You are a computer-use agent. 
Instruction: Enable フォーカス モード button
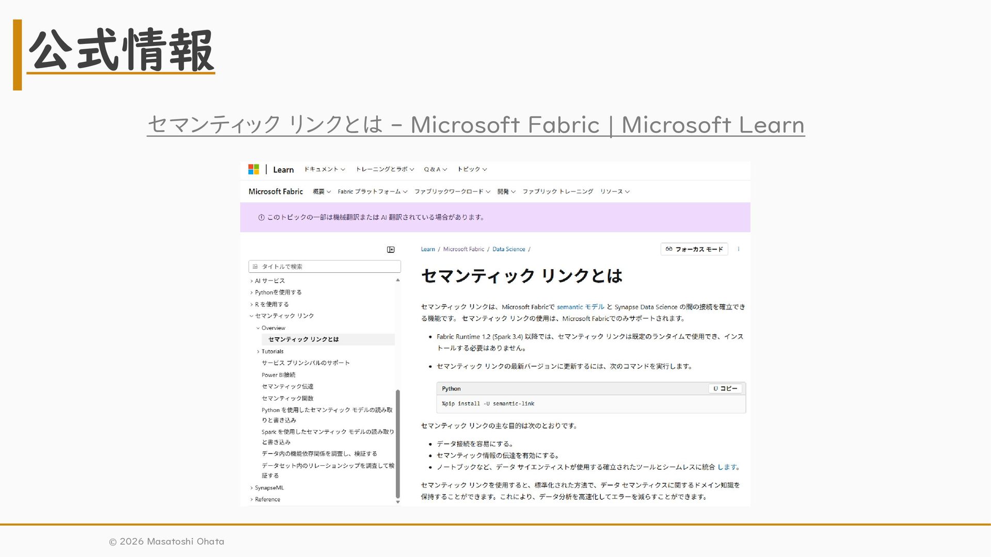click(x=694, y=249)
